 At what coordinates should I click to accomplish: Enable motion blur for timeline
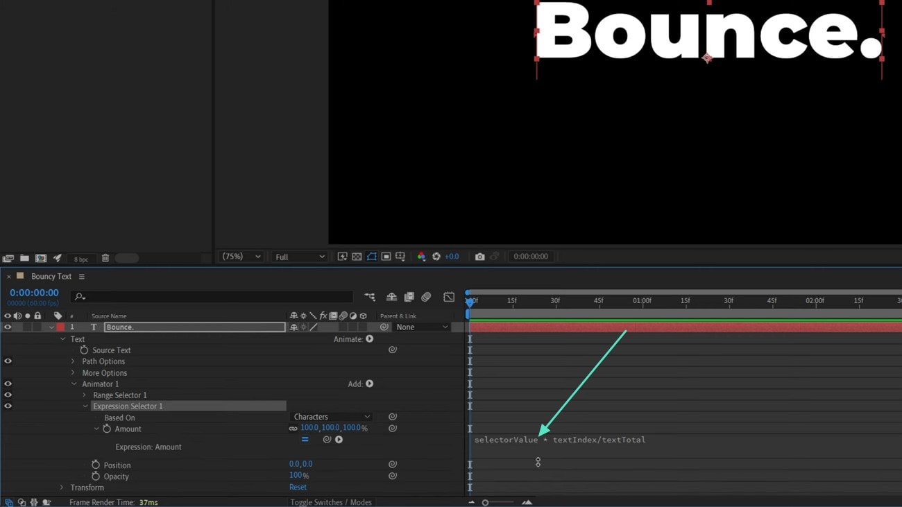pyautogui.click(x=427, y=297)
